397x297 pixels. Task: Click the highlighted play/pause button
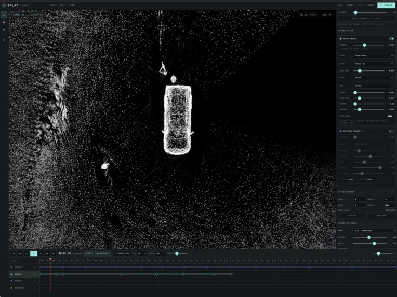(34, 253)
